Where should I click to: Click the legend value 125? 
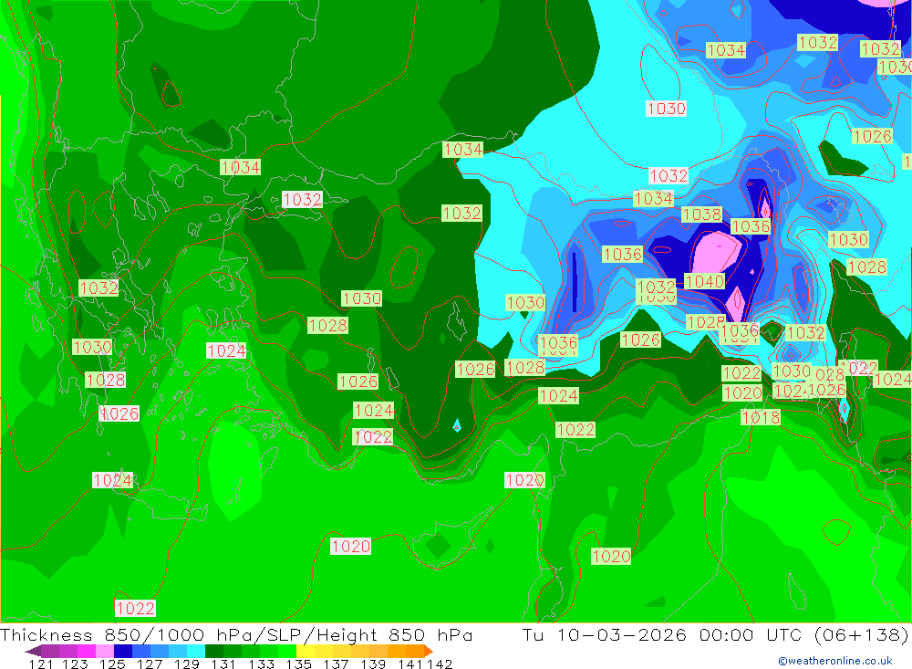[112, 664]
